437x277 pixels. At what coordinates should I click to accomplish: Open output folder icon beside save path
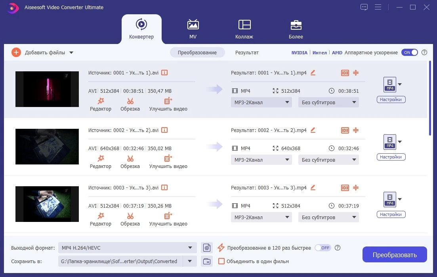[x=207, y=262]
